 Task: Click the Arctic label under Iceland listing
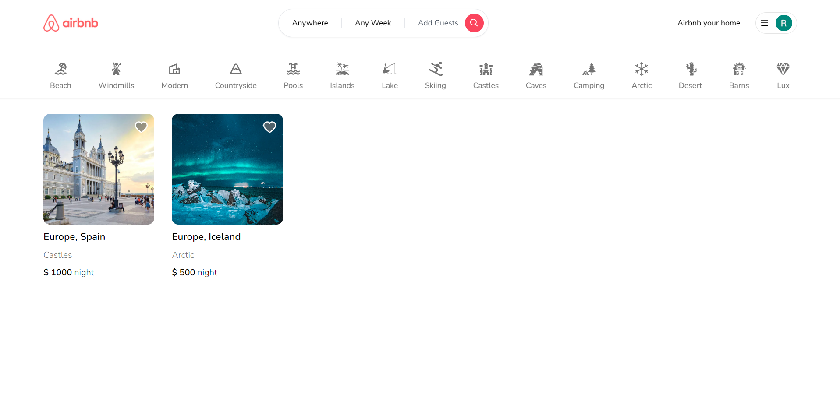point(183,255)
